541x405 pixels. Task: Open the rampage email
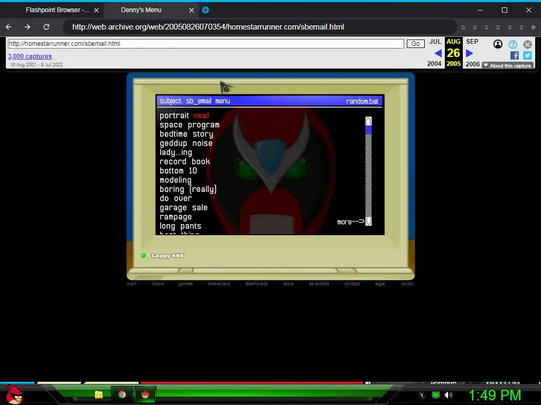(175, 217)
